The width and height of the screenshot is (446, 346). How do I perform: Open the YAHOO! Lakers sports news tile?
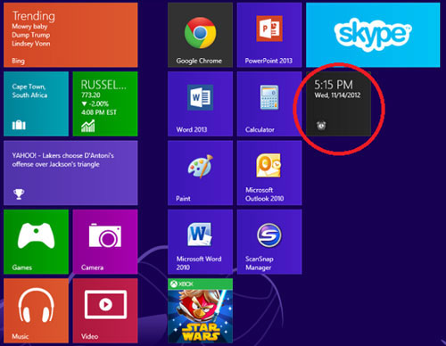(x=70, y=173)
